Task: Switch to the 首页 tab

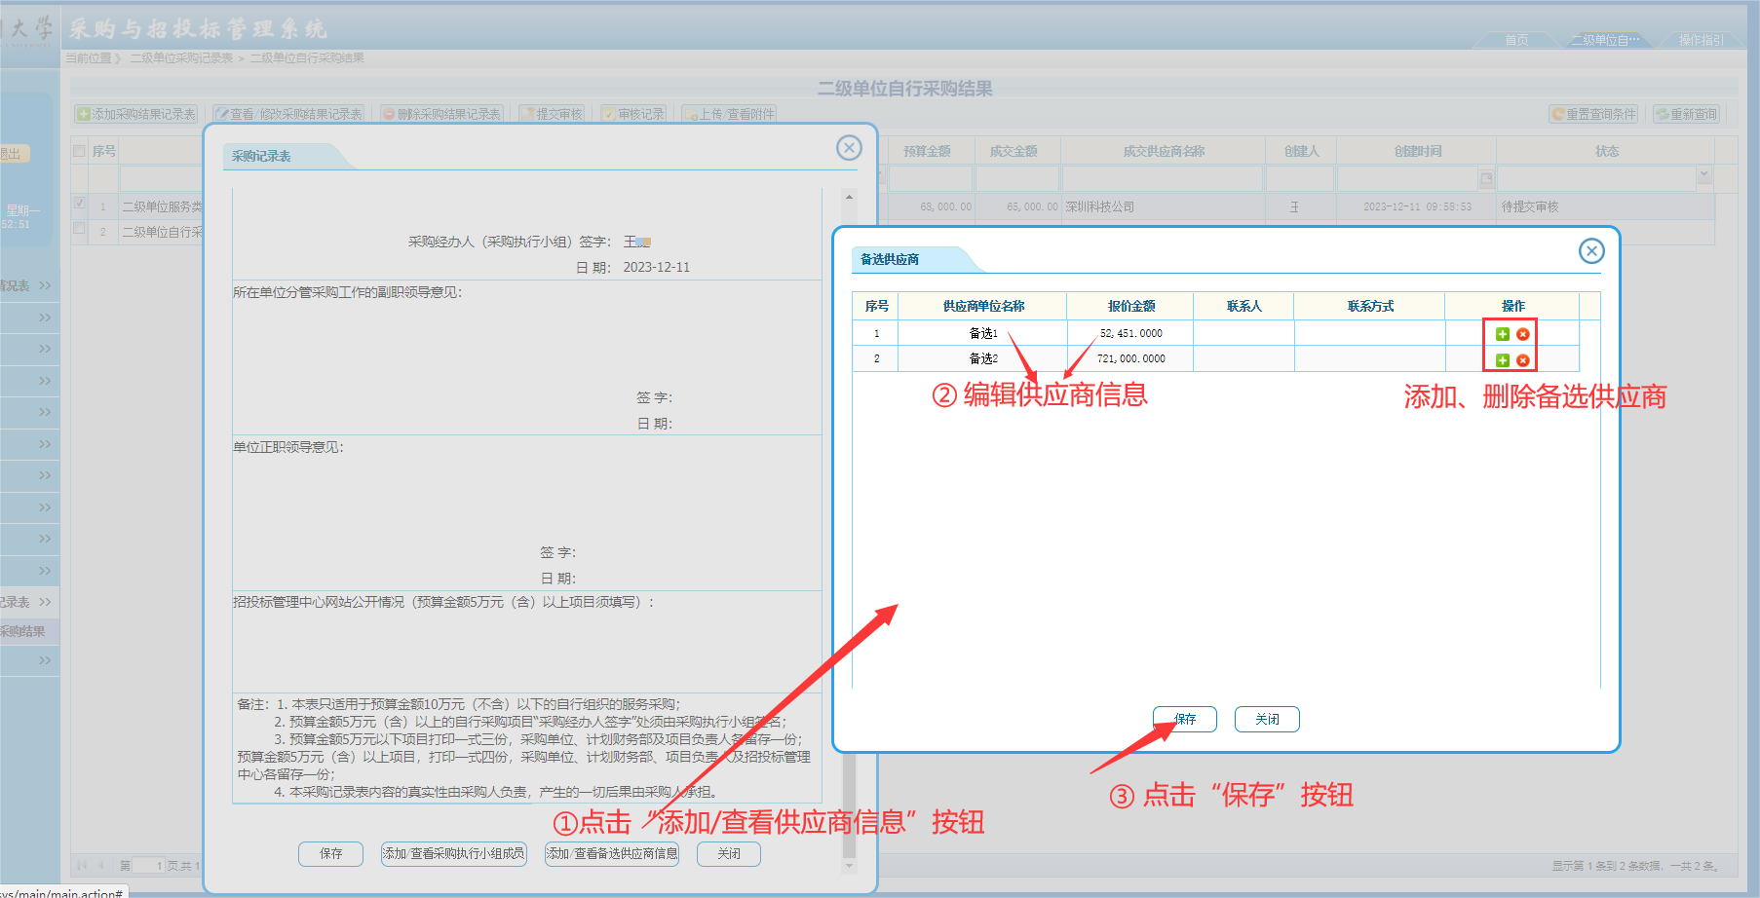Action: [1515, 40]
